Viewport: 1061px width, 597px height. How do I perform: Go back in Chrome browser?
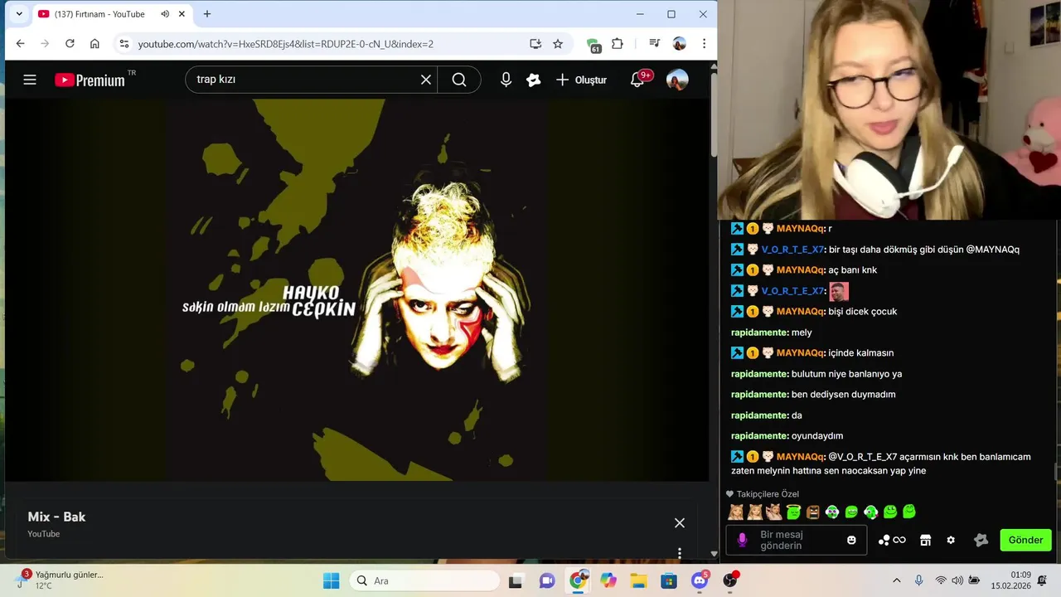pos(21,44)
